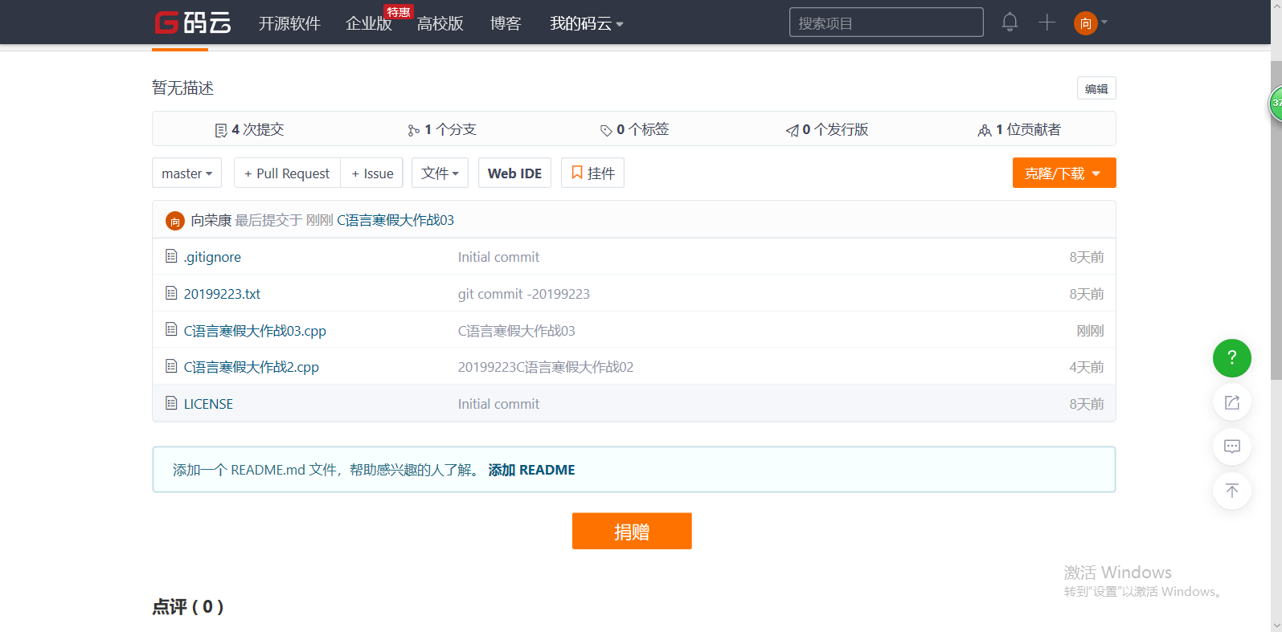Expand the master branch dropdown

(x=187, y=173)
